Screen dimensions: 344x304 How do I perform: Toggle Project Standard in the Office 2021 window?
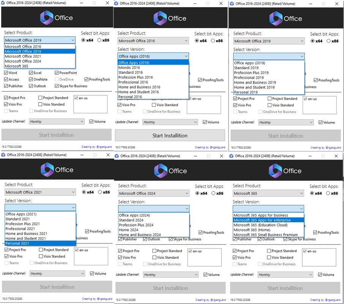click(41, 250)
